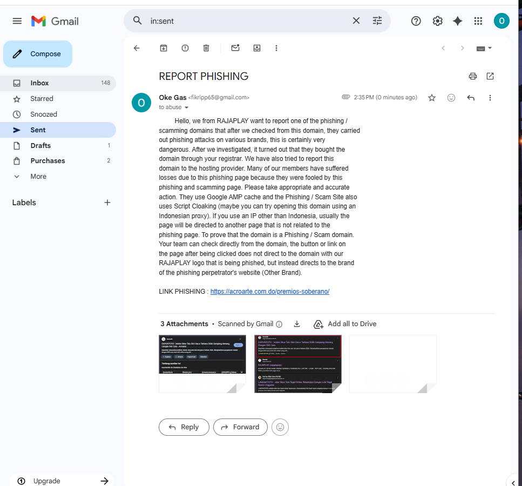Go to the older message arrow
Image resolution: width=522 pixels, height=486 pixels.
click(x=462, y=48)
